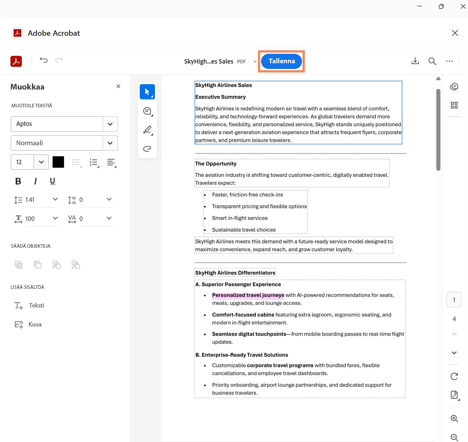Click SkyHigh Airlines Sales title text
The width and height of the screenshot is (468, 442).
coord(223,85)
